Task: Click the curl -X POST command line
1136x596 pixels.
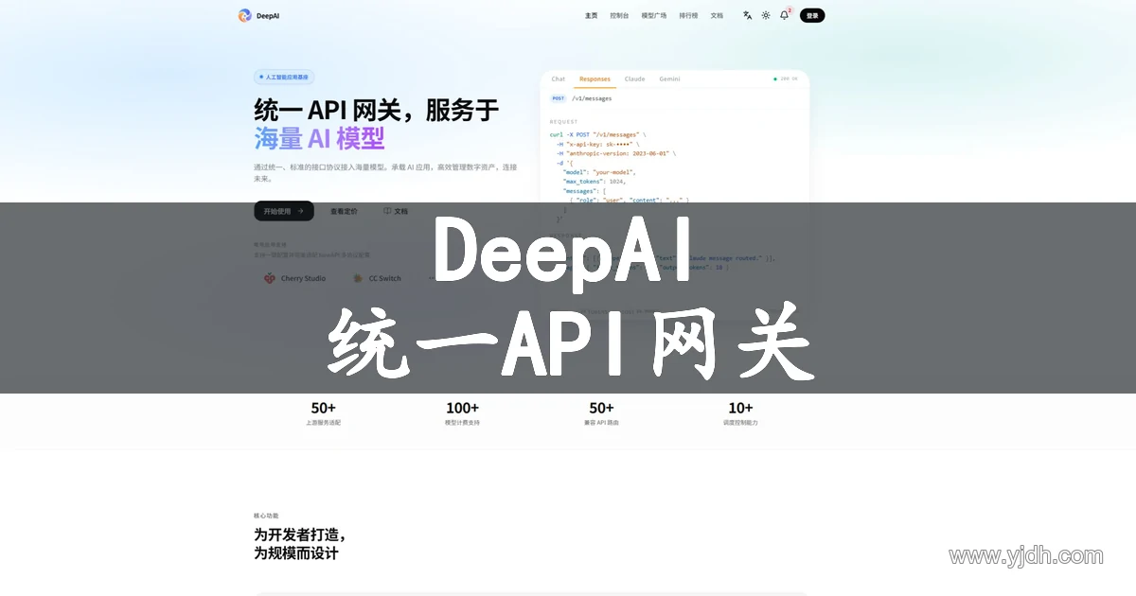Action: [598, 134]
